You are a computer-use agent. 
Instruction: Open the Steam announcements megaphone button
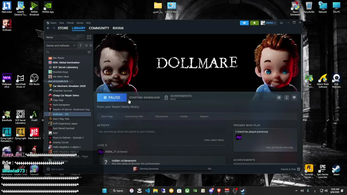click(244, 23)
